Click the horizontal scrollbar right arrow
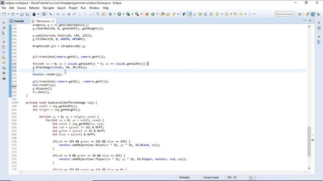The image size is (323, 181). (305, 172)
